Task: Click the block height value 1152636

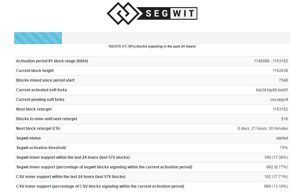Action: click(x=280, y=71)
